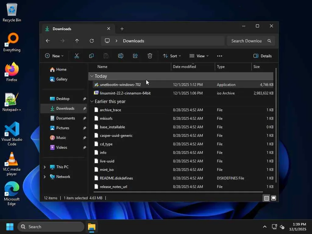Go back with the left arrow

pos(48,41)
